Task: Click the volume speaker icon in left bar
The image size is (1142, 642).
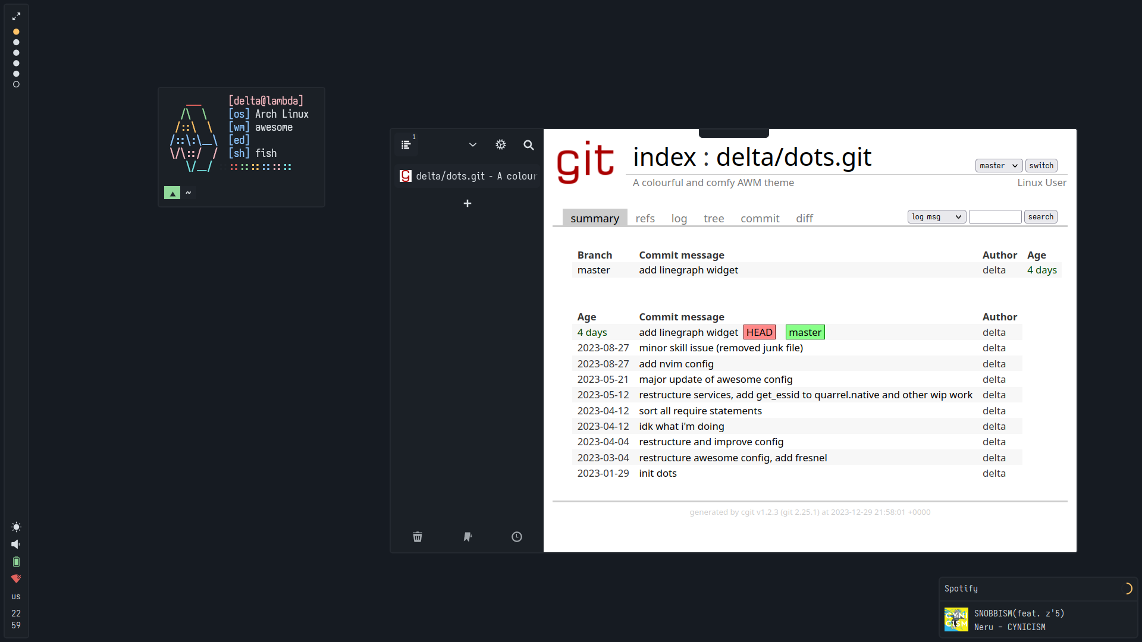Action: [16, 544]
